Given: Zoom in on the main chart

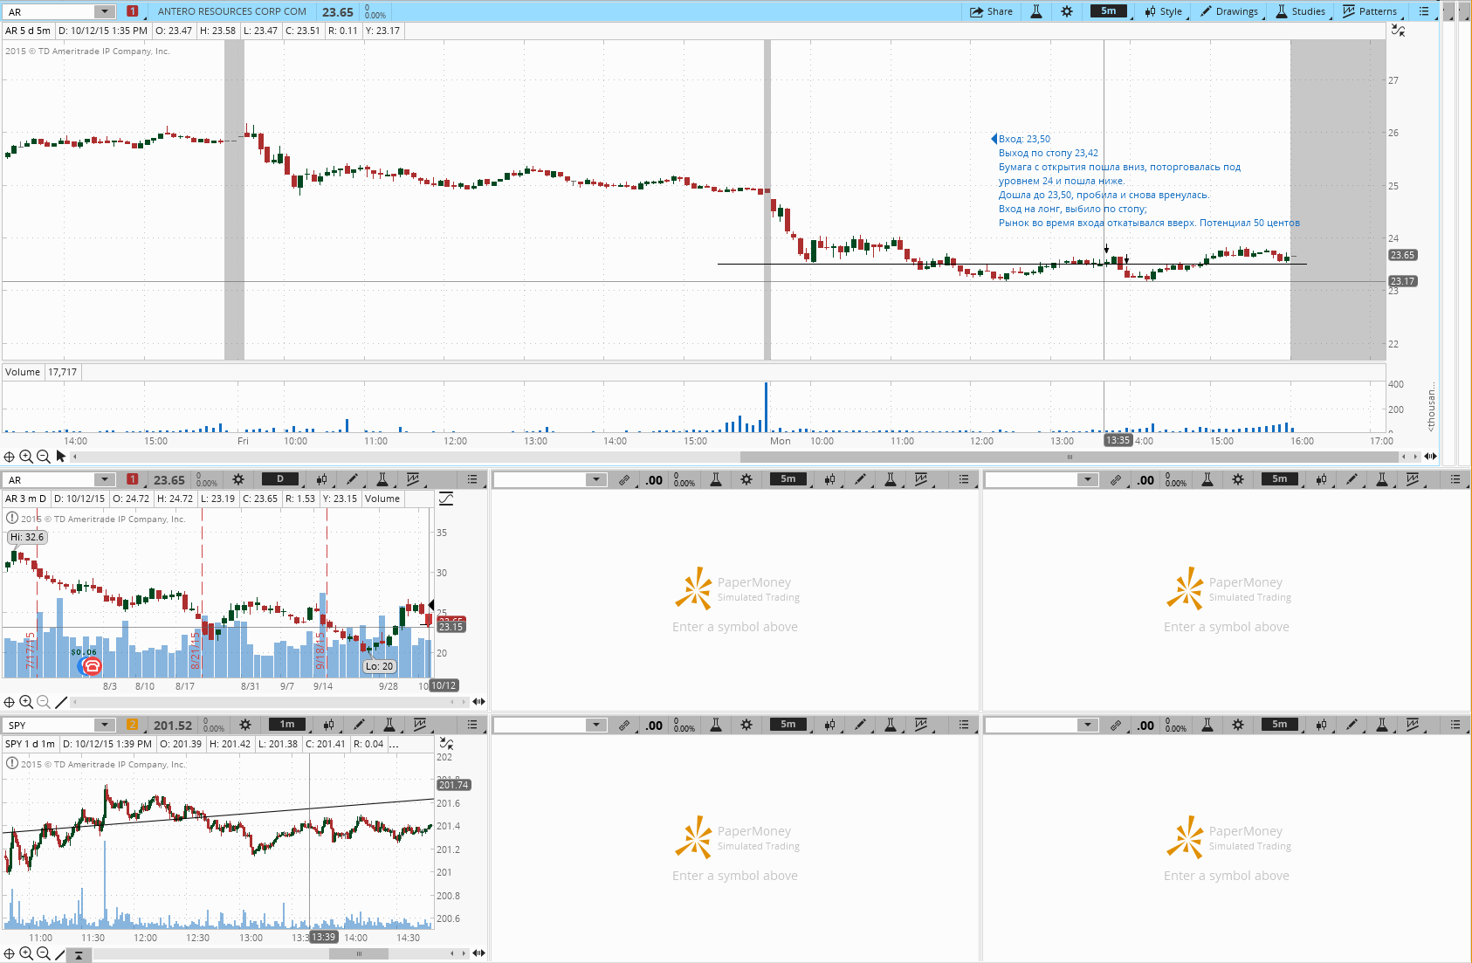Looking at the screenshot, I should tap(26, 457).
